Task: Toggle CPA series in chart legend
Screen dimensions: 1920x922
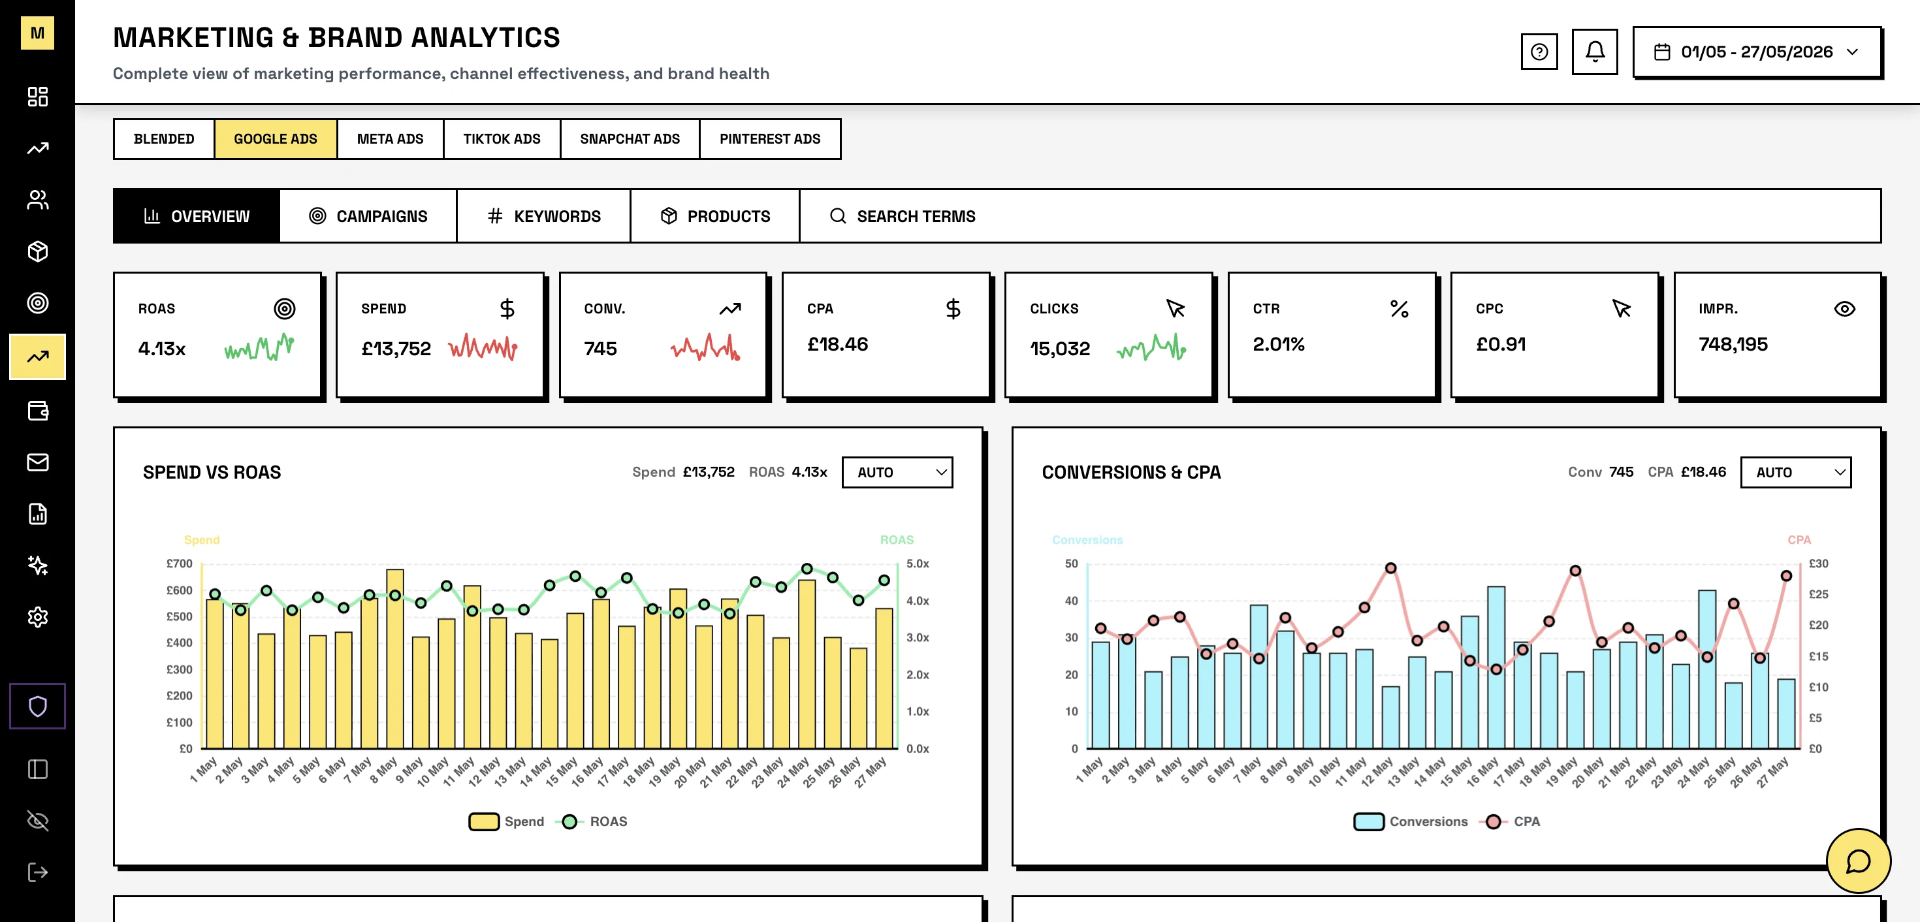Action: 1510,821
